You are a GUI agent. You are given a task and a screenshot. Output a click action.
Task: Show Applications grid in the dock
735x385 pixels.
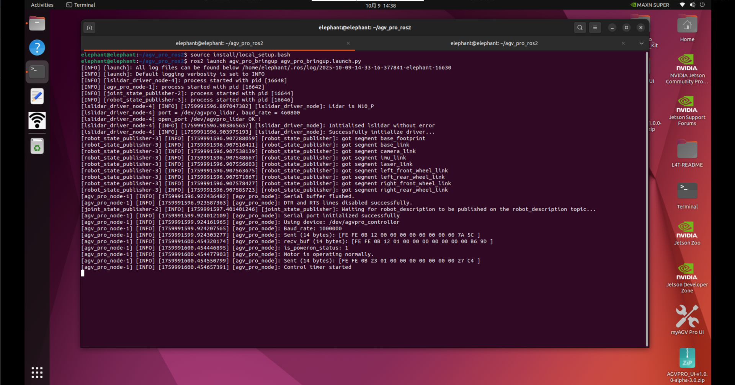37,372
